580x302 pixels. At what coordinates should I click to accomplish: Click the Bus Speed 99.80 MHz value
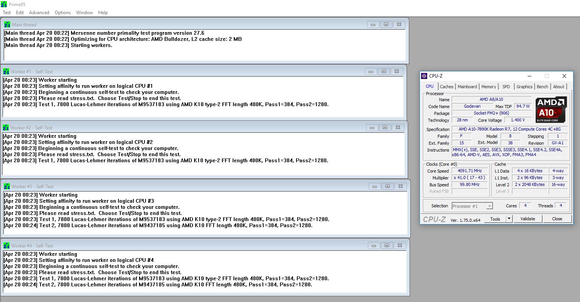[x=470, y=184]
